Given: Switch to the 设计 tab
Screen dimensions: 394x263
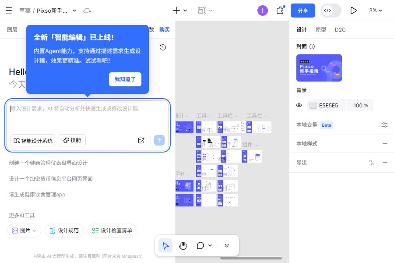Looking at the screenshot, I should (302, 30).
